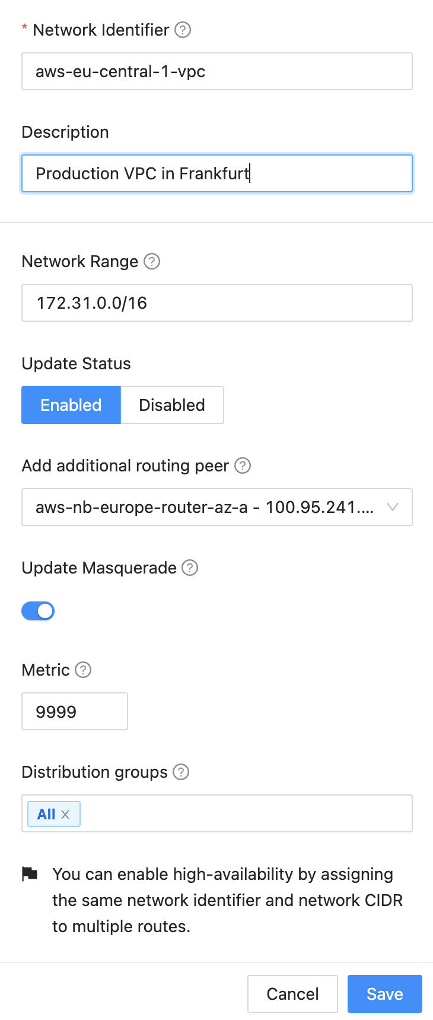This screenshot has width=433, height=1020.
Task: Click the Cancel button
Action: click(x=292, y=994)
